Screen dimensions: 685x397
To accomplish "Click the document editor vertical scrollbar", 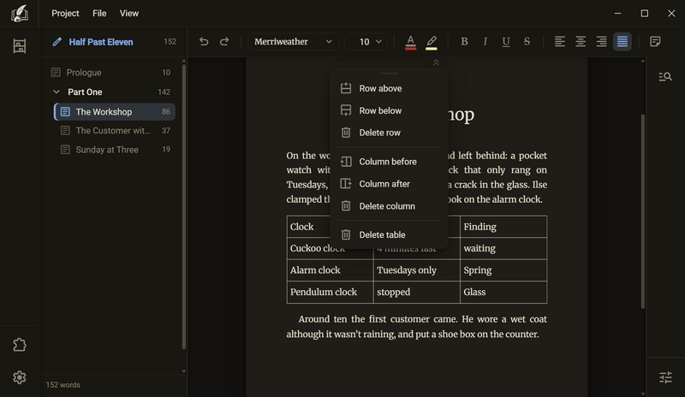I will pyautogui.click(x=643, y=211).
